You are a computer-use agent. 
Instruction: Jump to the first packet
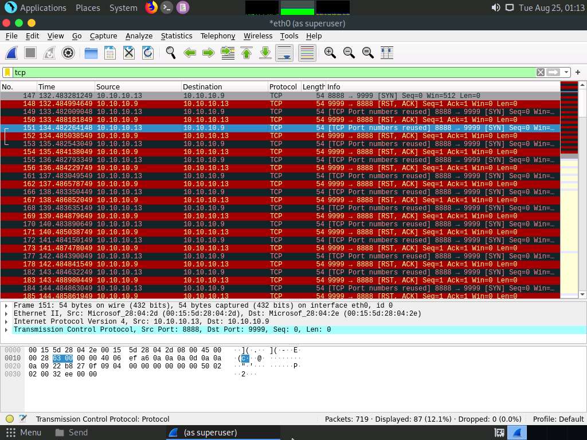[246, 53]
